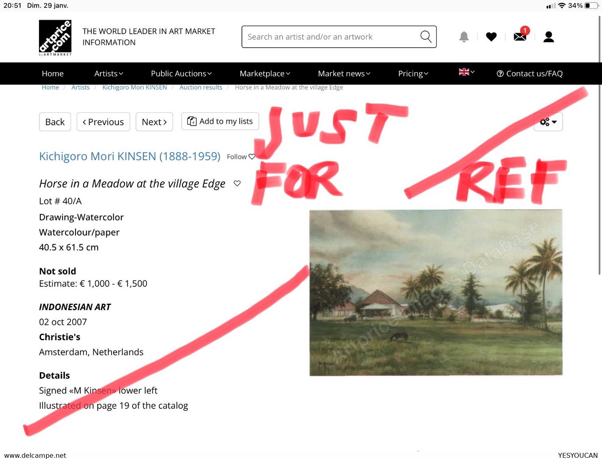Open favorites heart icon in header
This screenshot has width=602, height=459.
click(x=491, y=37)
